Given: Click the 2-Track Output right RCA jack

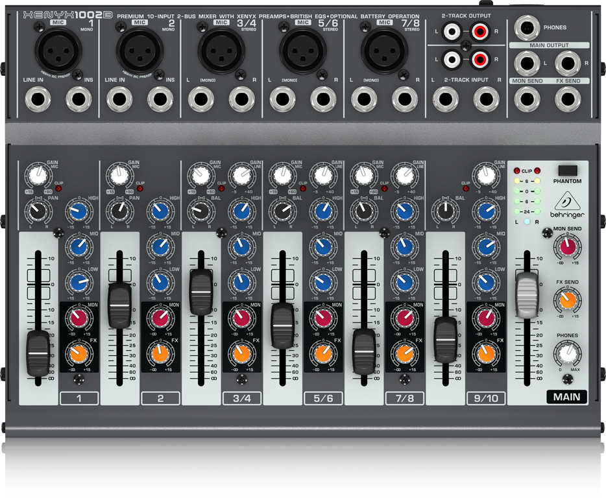Looking at the screenshot, I should pyautogui.click(x=480, y=30).
